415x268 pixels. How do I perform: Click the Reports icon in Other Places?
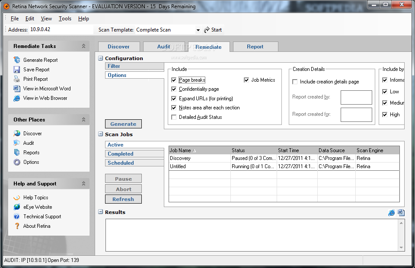17,153
